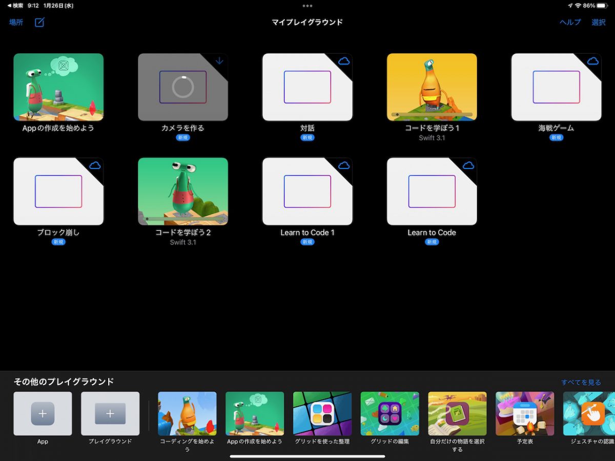Tap the cloud icon on Learn to Code

click(468, 165)
